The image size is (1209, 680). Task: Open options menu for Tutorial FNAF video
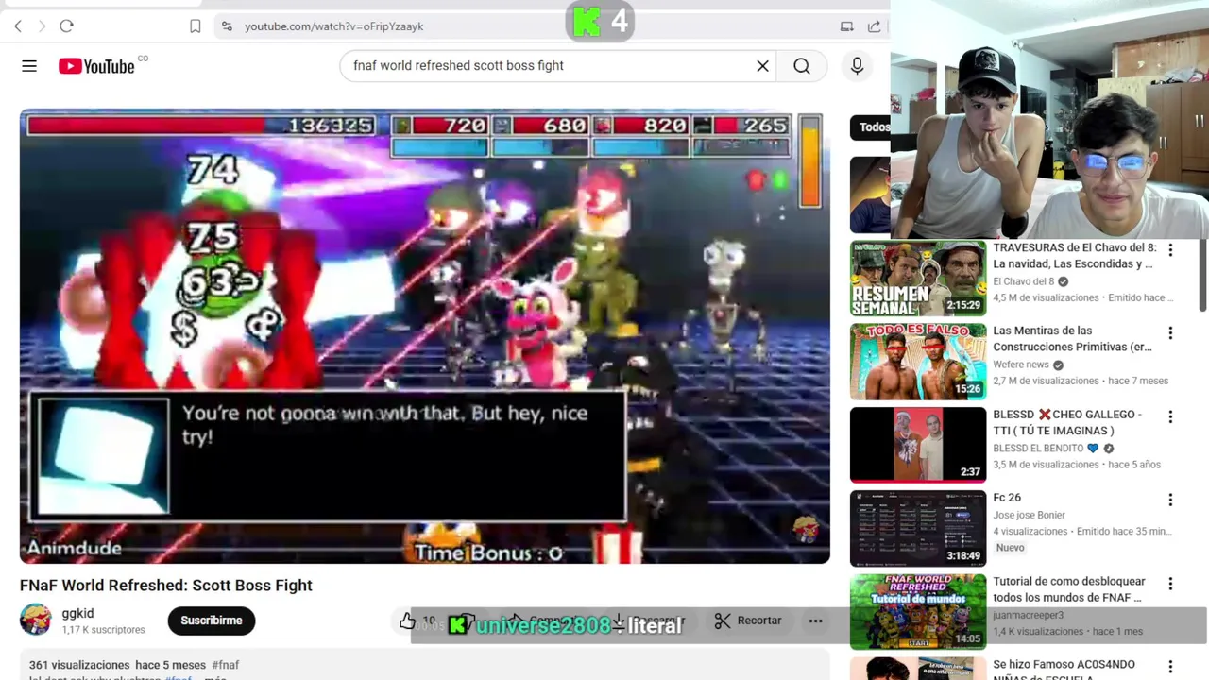click(x=1170, y=584)
